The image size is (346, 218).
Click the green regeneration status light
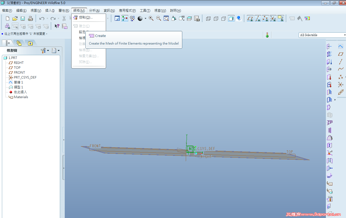(x=267, y=35)
